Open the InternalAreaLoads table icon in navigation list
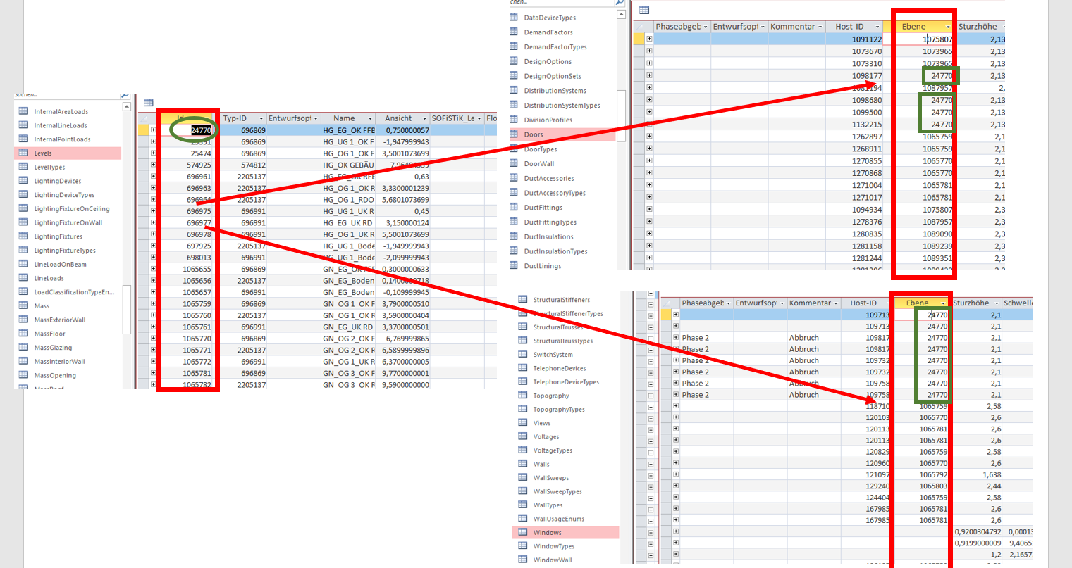The height and width of the screenshot is (568, 1072). (23, 111)
